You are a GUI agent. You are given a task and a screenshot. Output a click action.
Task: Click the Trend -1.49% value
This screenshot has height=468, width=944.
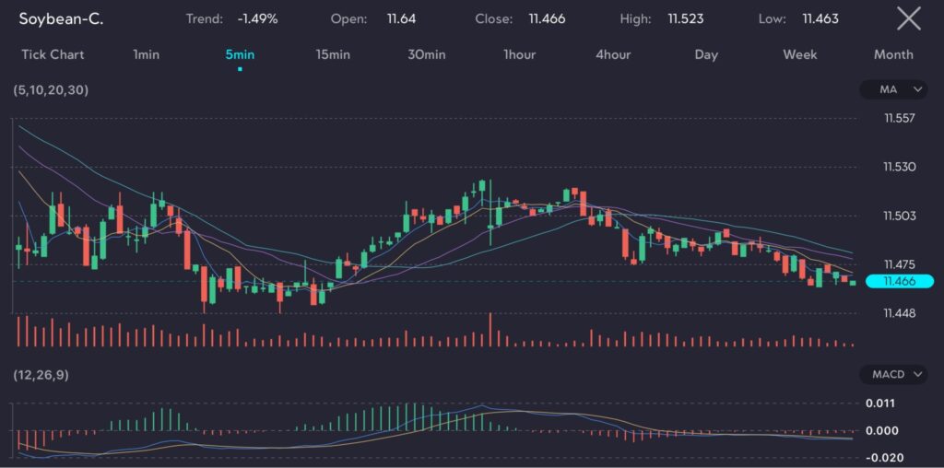point(257,18)
